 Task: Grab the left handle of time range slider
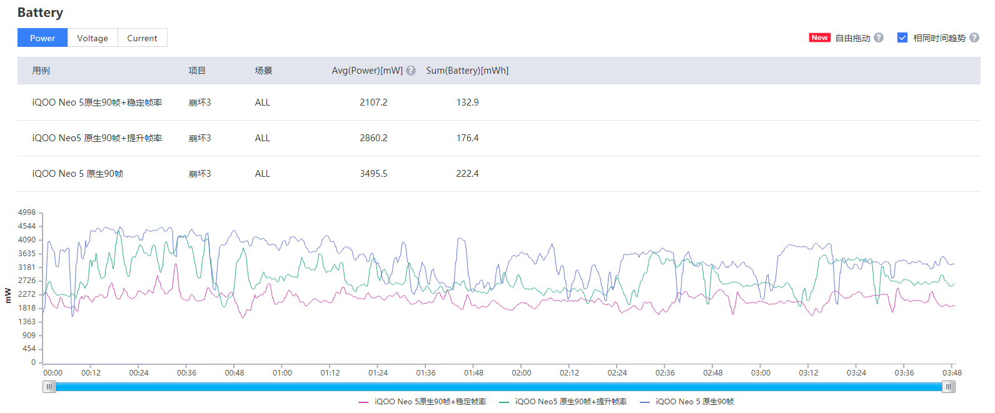tap(49, 387)
